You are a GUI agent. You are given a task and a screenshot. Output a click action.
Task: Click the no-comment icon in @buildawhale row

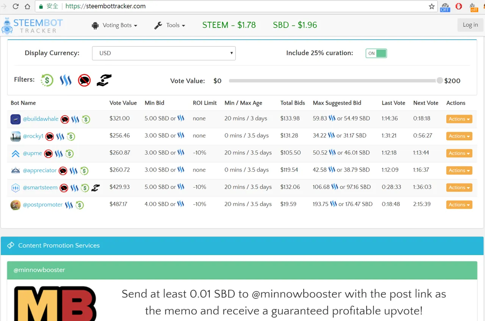click(x=65, y=119)
